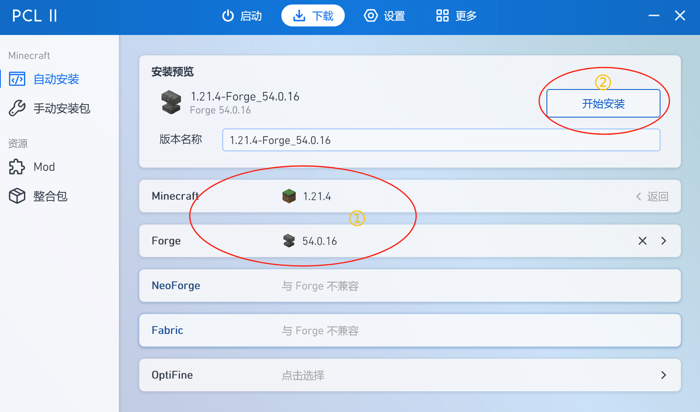Expand the Forge version list chevron

click(x=664, y=241)
